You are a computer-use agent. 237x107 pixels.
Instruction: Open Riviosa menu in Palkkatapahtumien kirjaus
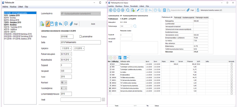click(126, 6)
